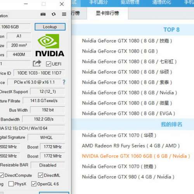
Task: Select highlighted GTX 1060 6GB ranking entry
Action: (x=136, y=156)
